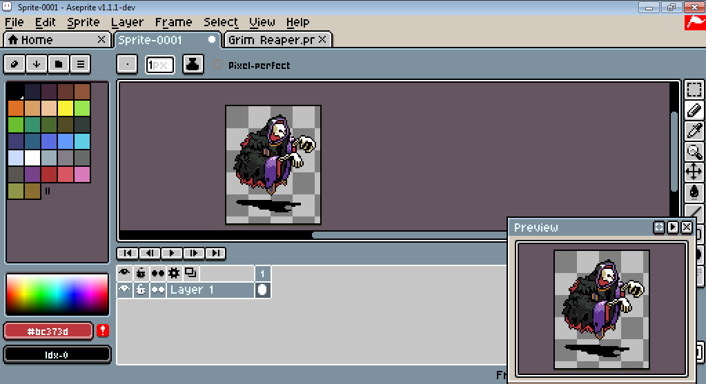Select frame 1 header in timeline

point(262,273)
